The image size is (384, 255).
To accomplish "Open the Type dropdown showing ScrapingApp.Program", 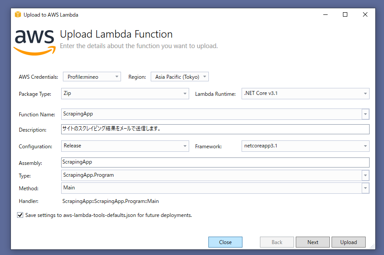I will [367, 175].
